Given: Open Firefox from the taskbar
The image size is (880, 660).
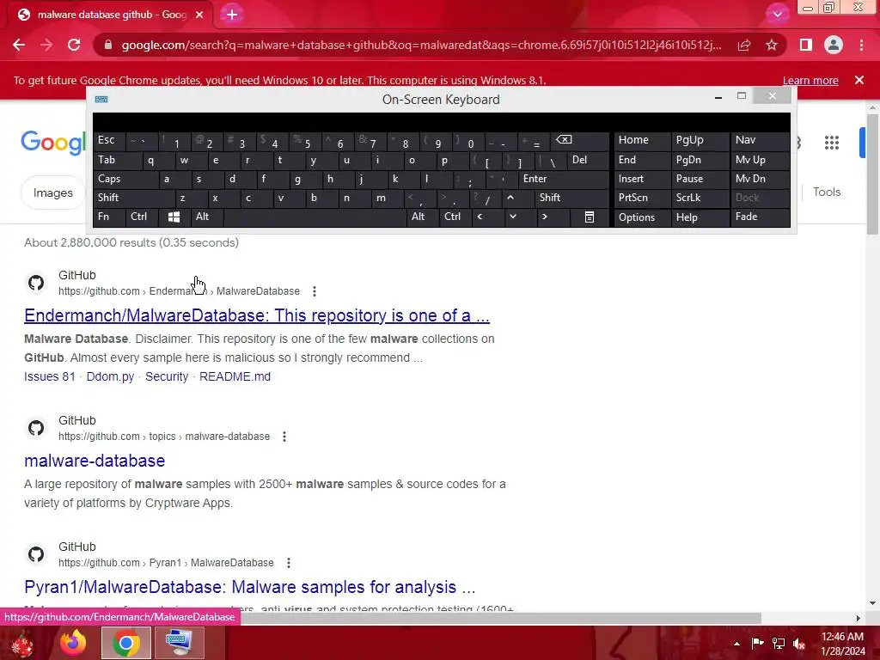Looking at the screenshot, I should coord(74,643).
